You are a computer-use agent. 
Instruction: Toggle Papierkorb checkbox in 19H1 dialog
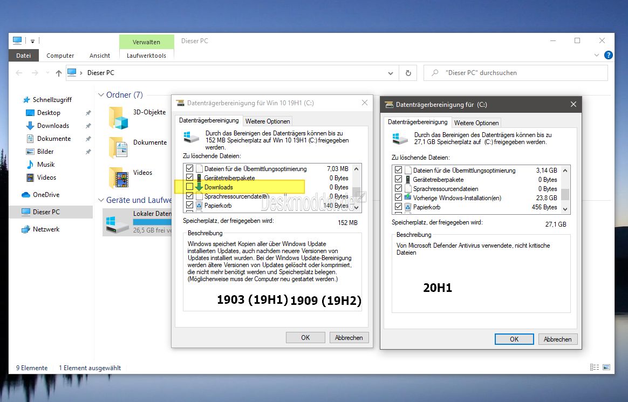click(189, 206)
